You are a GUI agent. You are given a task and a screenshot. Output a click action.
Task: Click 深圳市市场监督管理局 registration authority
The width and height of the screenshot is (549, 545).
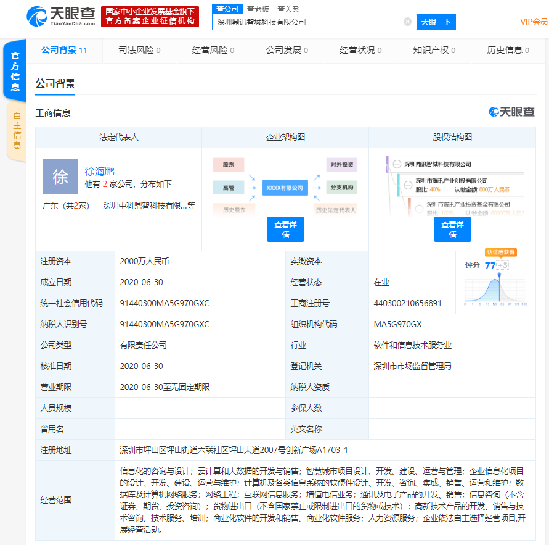coord(412,366)
